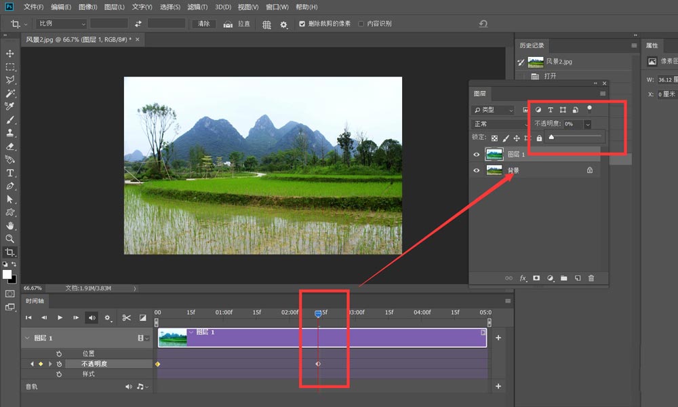Screen dimensions: 678x407
Task: Select the Magic Wand tool
Action: pos(9,93)
